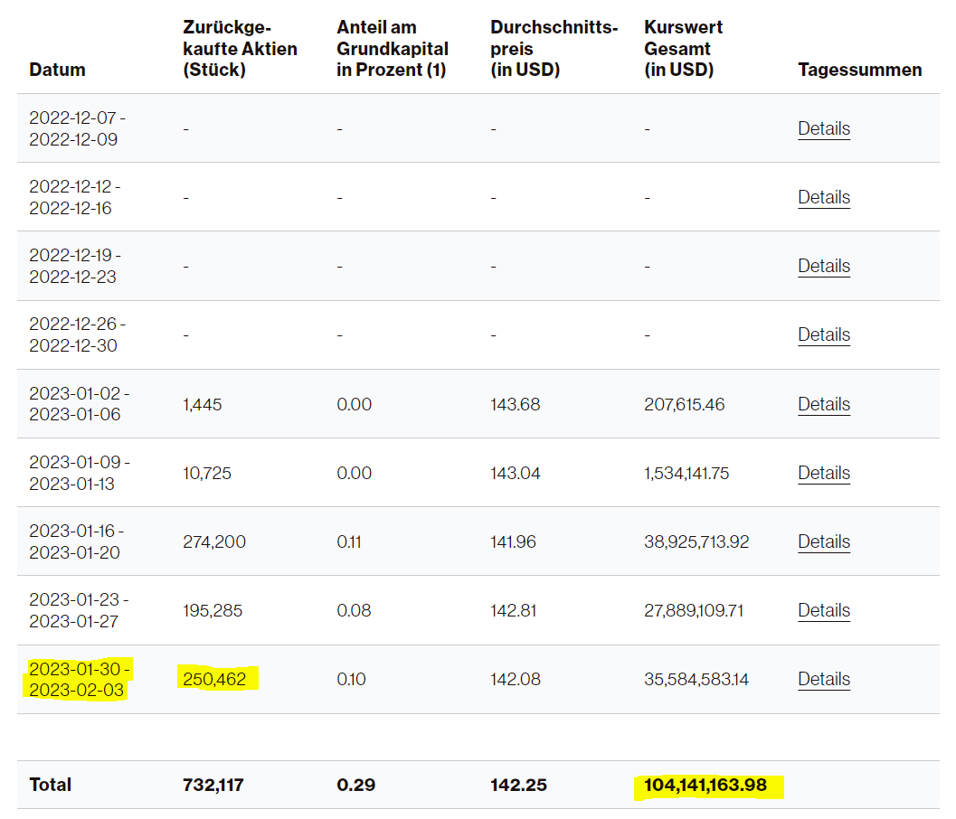
Task: Open Details for the 2022-12-12 week
Action: 824,197
